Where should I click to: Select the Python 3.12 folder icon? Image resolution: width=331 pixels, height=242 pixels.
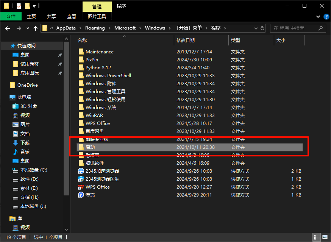click(x=81, y=67)
